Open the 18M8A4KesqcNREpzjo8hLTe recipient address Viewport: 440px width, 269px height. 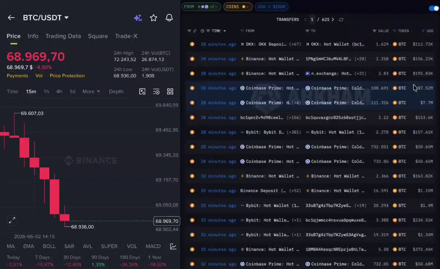336,250
